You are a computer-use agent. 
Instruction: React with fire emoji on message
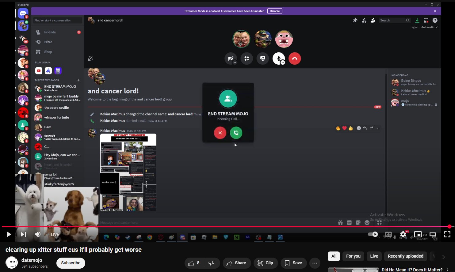click(338, 128)
